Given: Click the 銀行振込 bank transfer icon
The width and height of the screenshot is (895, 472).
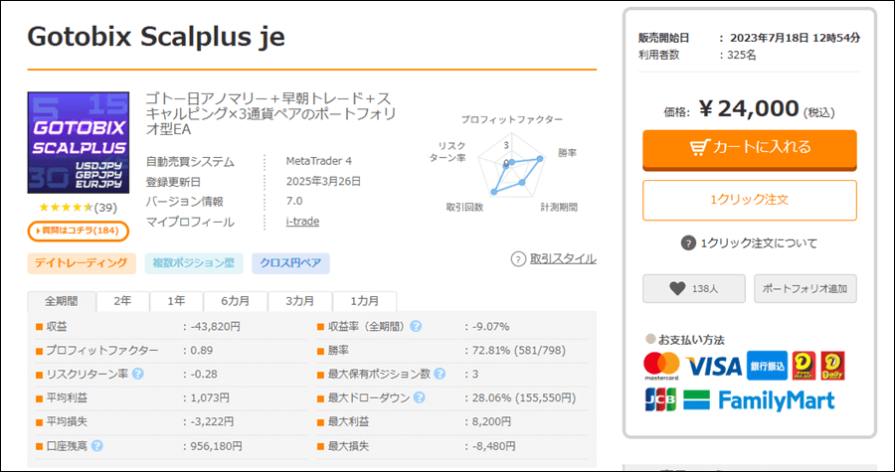Looking at the screenshot, I should (767, 366).
